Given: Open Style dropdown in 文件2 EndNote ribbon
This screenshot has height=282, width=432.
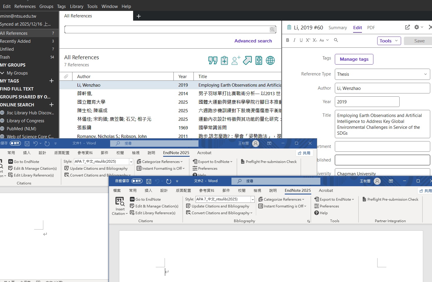Looking at the screenshot, I should coord(252,199).
